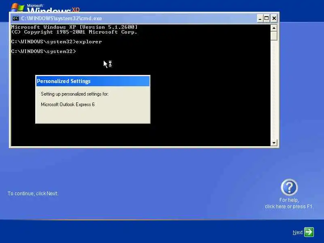Viewport: 324px width, 243px height.
Task: Click the empty C:\WINDOWS\system32> prompt line
Action: pos(44,51)
